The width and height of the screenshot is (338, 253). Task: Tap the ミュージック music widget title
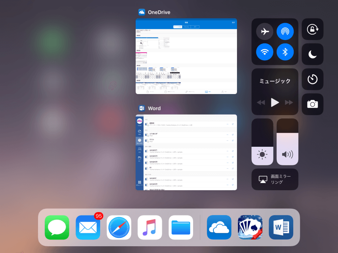[275, 81]
